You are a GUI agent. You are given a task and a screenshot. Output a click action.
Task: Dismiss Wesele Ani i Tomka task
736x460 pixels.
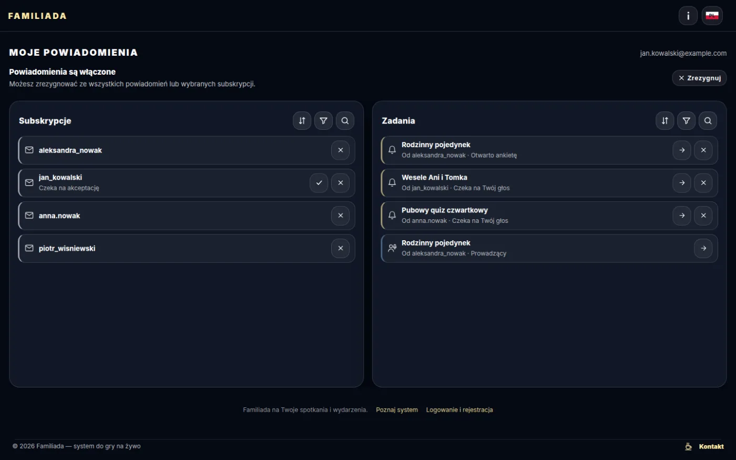[x=703, y=183]
